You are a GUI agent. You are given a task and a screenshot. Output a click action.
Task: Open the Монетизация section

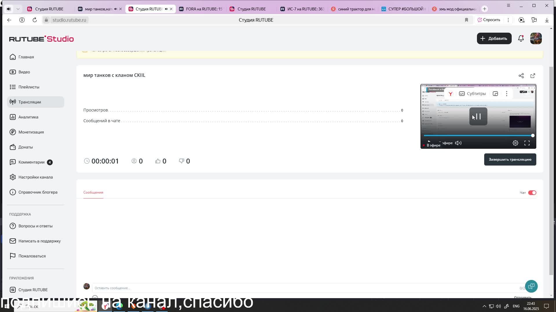pos(35,132)
